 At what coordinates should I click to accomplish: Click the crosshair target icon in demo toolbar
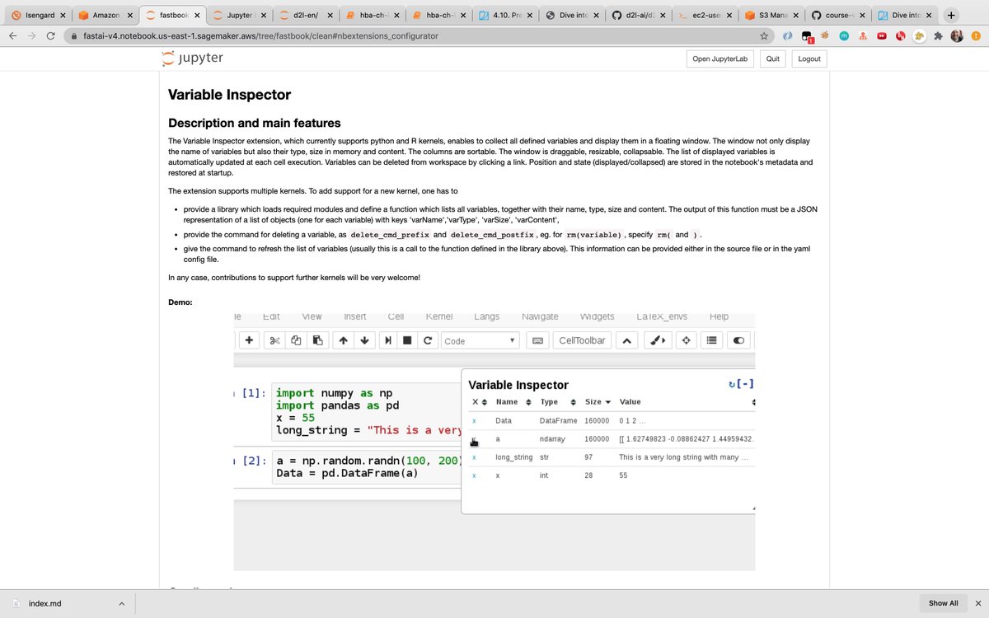coord(685,340)
